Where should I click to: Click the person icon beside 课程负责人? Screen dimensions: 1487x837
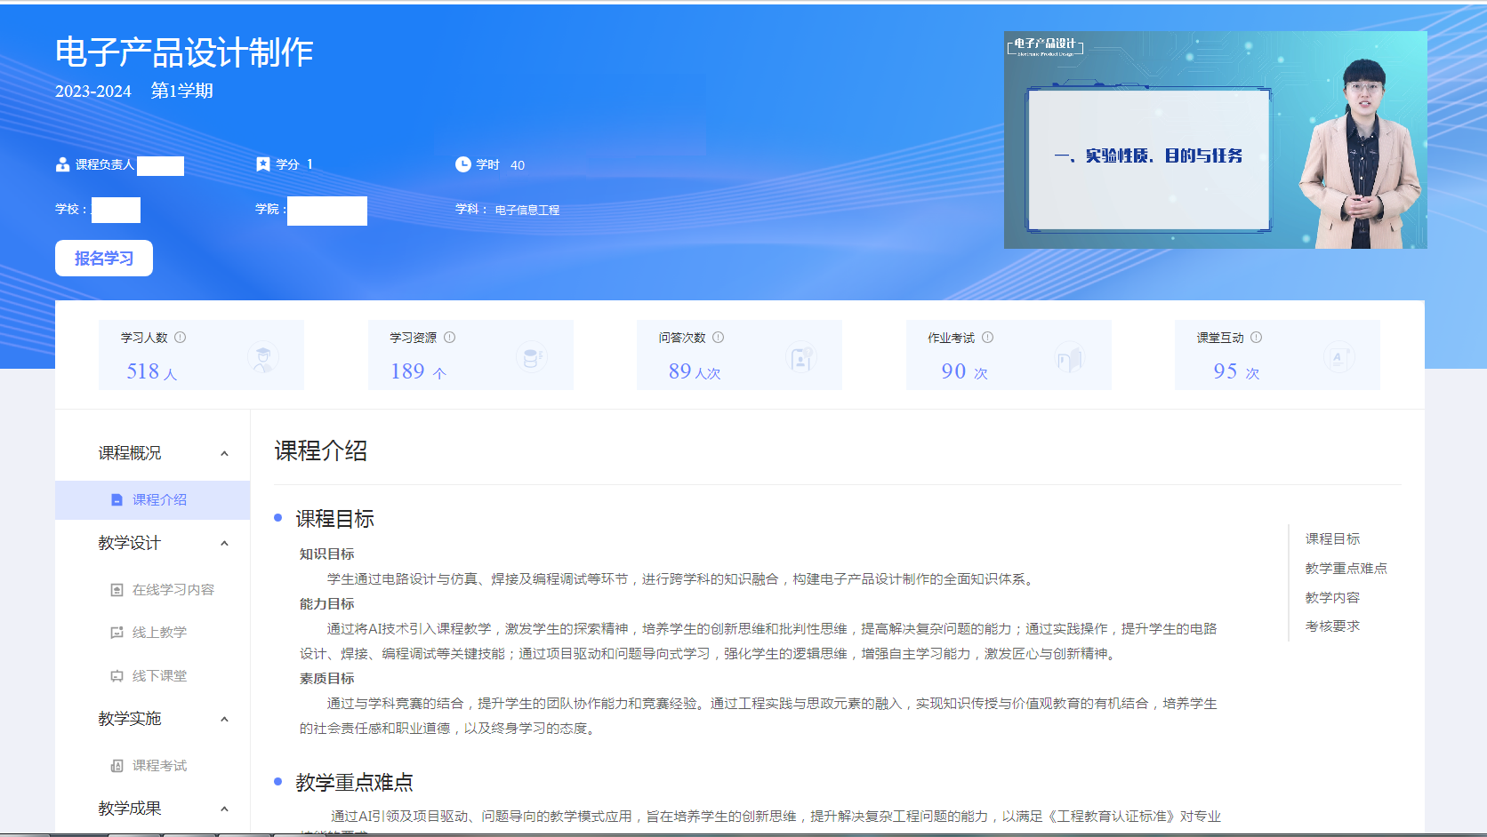(x=62, y=164)
